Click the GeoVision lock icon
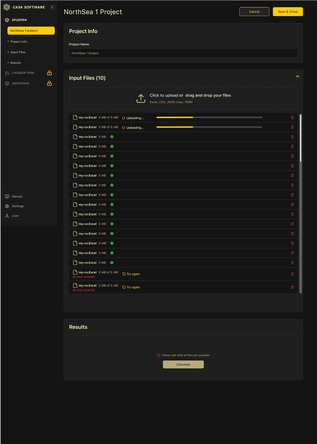The width and height of the screenshot is (317, 444). pyautogui.click(x=49, y=84)
